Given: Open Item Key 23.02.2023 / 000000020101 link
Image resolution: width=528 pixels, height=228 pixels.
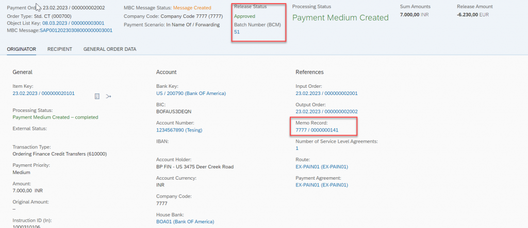Looking at the screenshot, I should pos(43,93).
